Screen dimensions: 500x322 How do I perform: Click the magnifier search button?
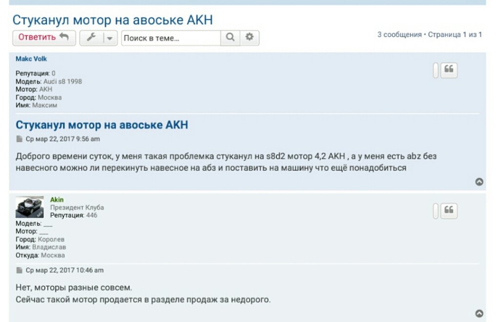coord(230,38)
